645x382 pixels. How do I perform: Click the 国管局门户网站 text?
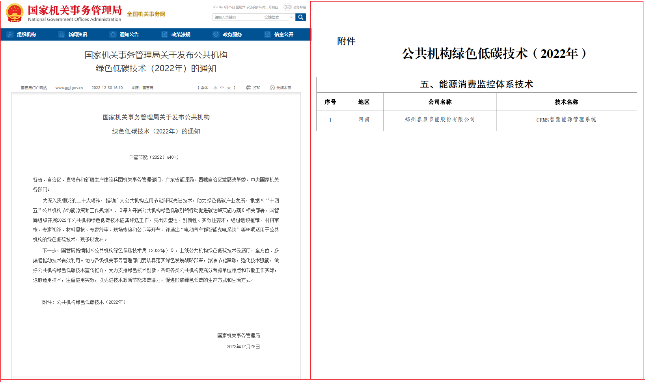click(34, 88)
